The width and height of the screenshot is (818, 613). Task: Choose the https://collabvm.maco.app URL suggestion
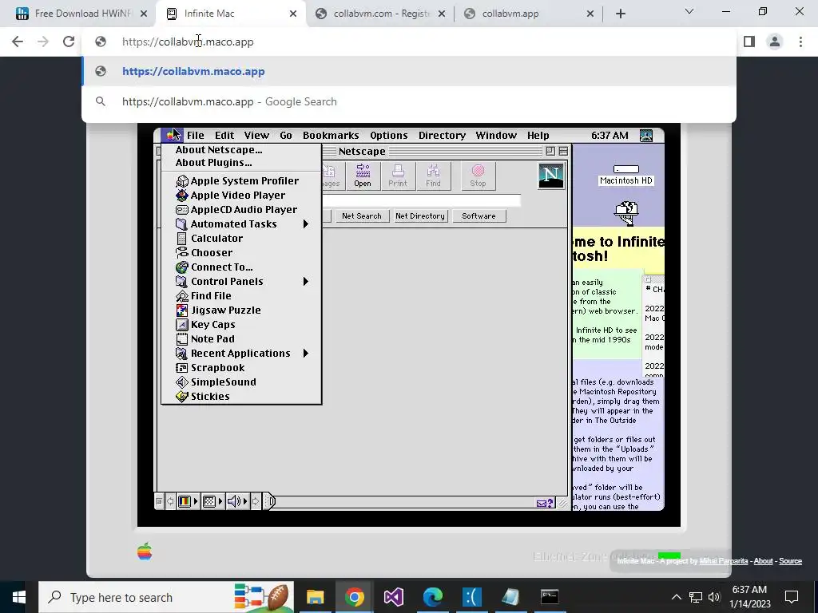[x=409, y=71]
